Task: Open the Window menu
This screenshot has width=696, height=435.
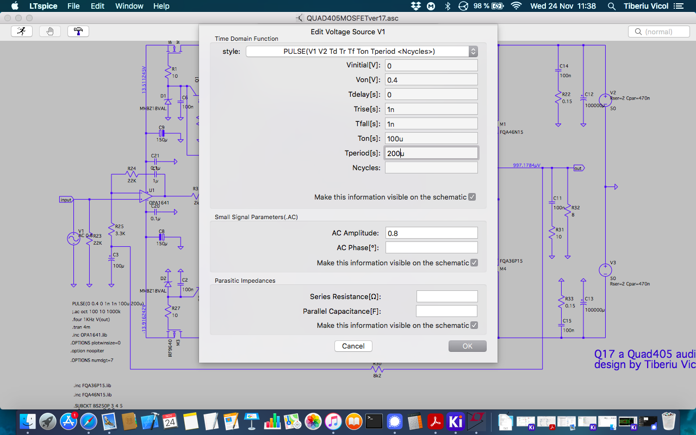Action: point(129,6)
